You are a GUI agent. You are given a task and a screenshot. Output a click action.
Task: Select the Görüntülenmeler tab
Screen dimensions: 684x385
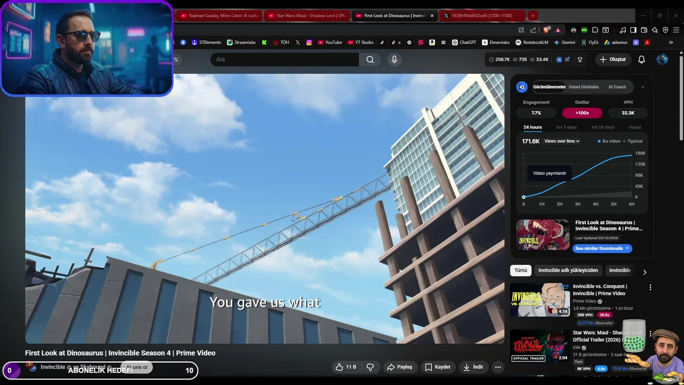(549, 87)
